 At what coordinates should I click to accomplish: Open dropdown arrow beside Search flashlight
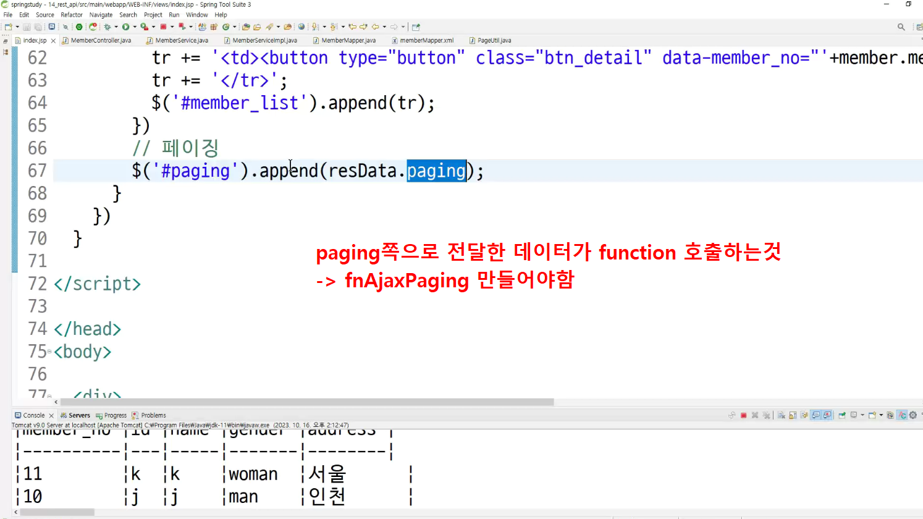click(278, 27)
